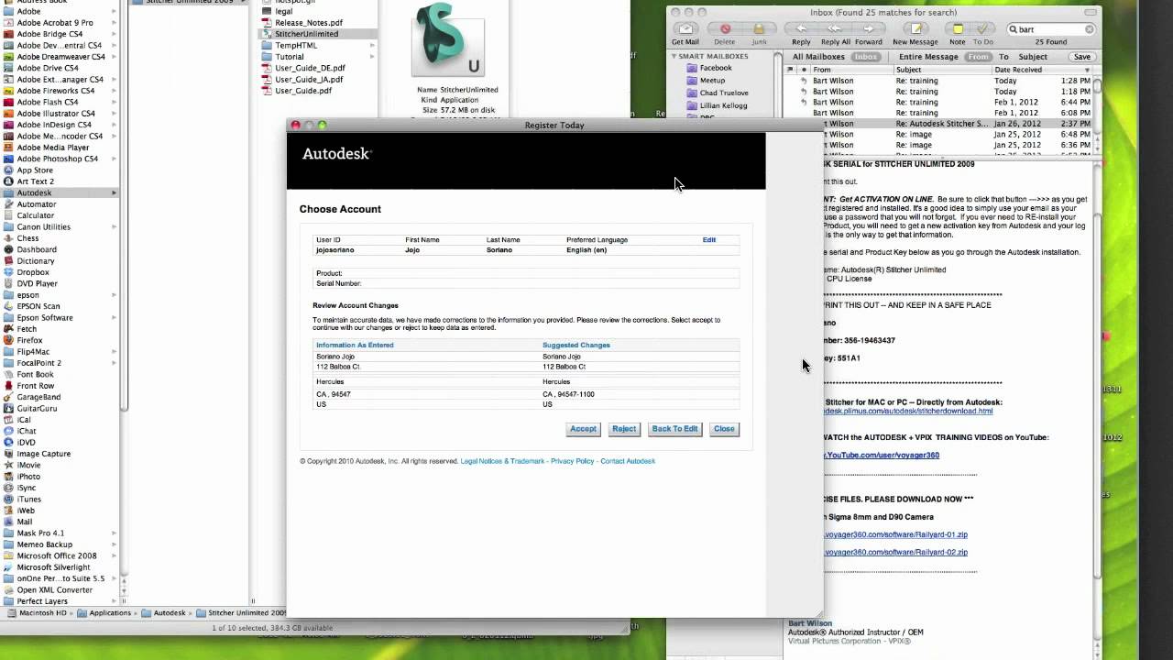Click the Reply All icon in Mail
The image size is (1173, 660).
click(835, 29)
